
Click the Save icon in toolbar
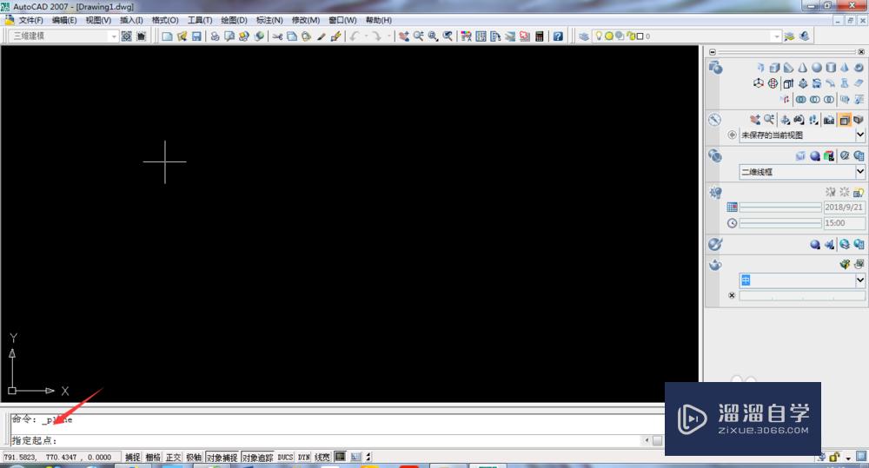(196, 36)
